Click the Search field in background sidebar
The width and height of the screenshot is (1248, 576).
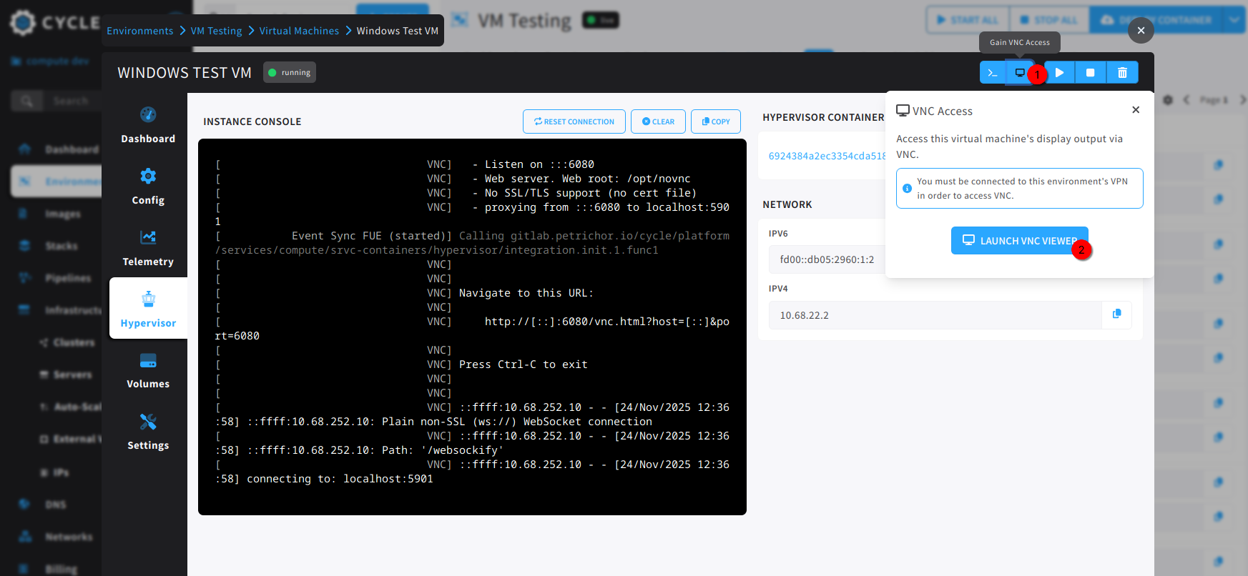tap(72, 101)
